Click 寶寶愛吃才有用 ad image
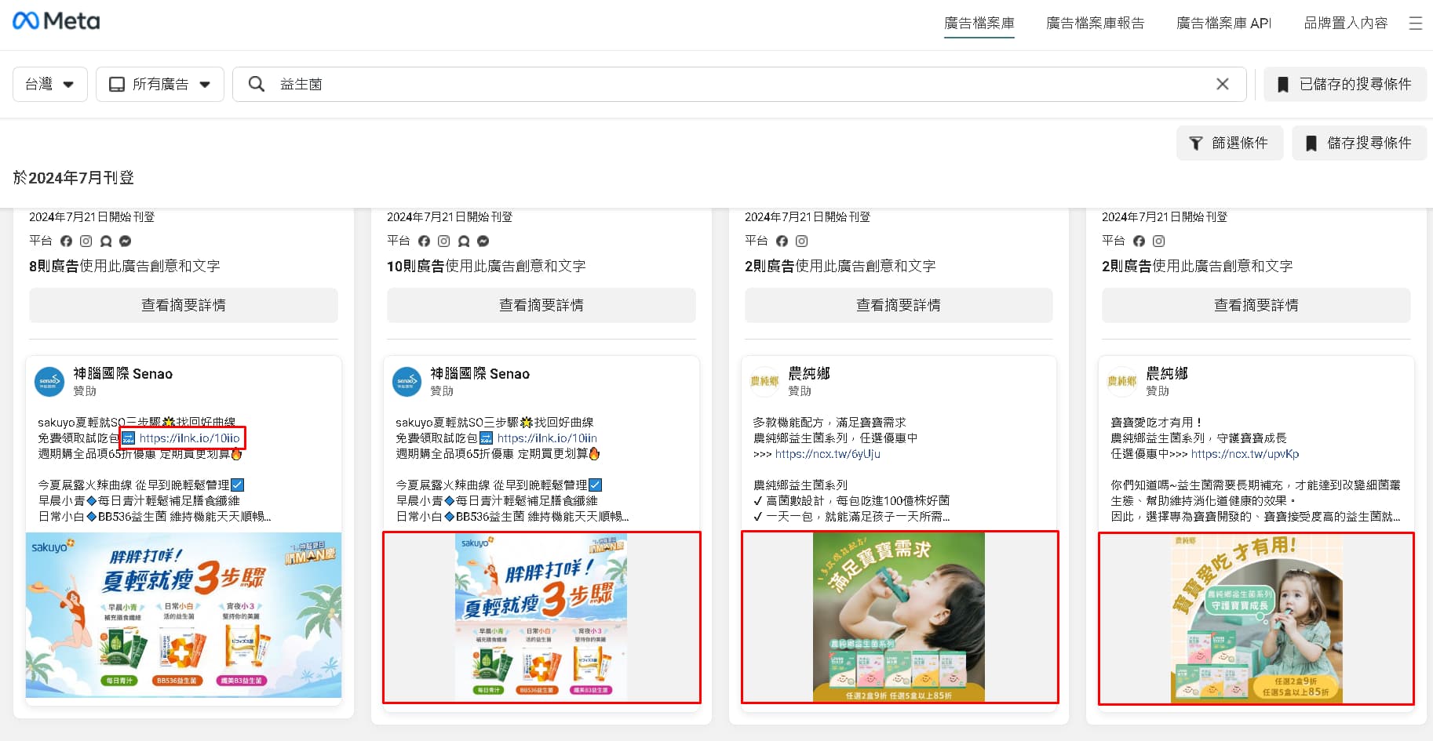The height and width of the screenshot is (741, 1433). (1256, 619)
